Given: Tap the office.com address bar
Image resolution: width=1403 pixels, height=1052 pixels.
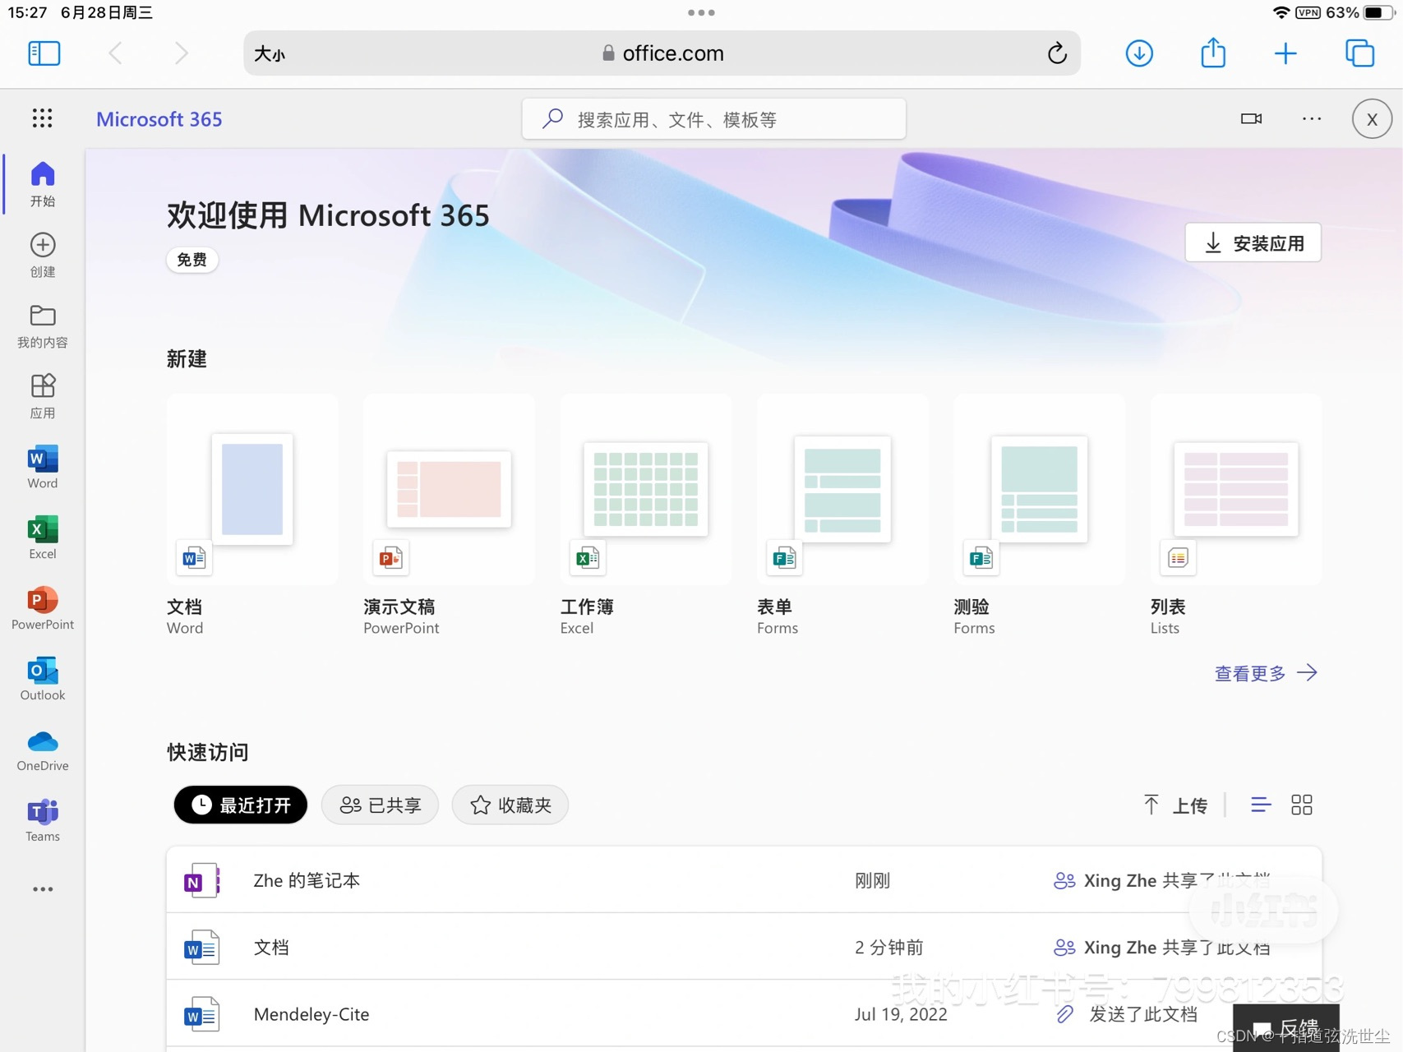Looking at the screenshot, I should pyautogui.click(x=662, y=53).
